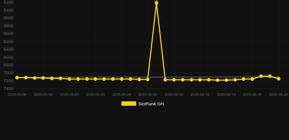Click the 7400 y-axis label
Image resolution: width=289 pixels, height=140 pixels.
(x=8, y=89)
